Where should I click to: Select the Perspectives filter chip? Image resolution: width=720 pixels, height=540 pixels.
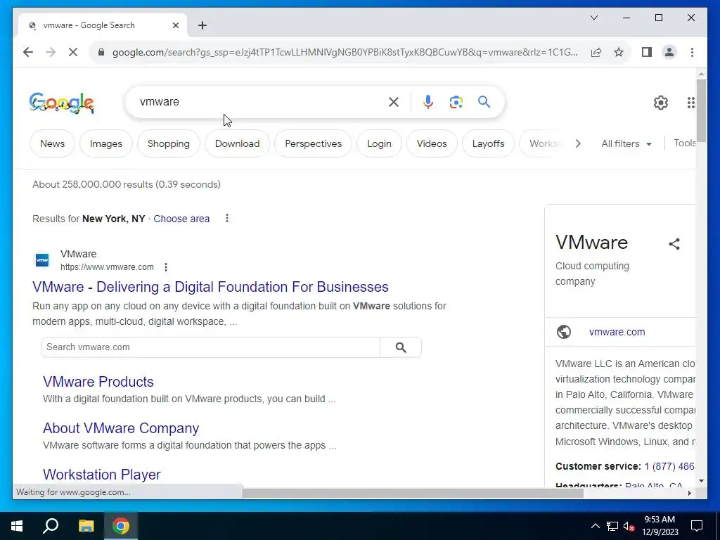(x=313, y=143)
